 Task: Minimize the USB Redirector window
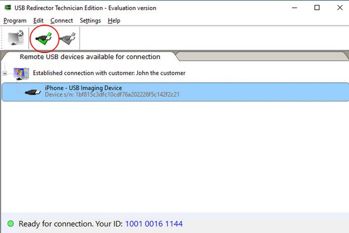point(294,8)
